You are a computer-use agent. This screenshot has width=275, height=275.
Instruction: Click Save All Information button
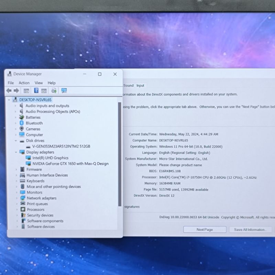[x=250, y=230]
